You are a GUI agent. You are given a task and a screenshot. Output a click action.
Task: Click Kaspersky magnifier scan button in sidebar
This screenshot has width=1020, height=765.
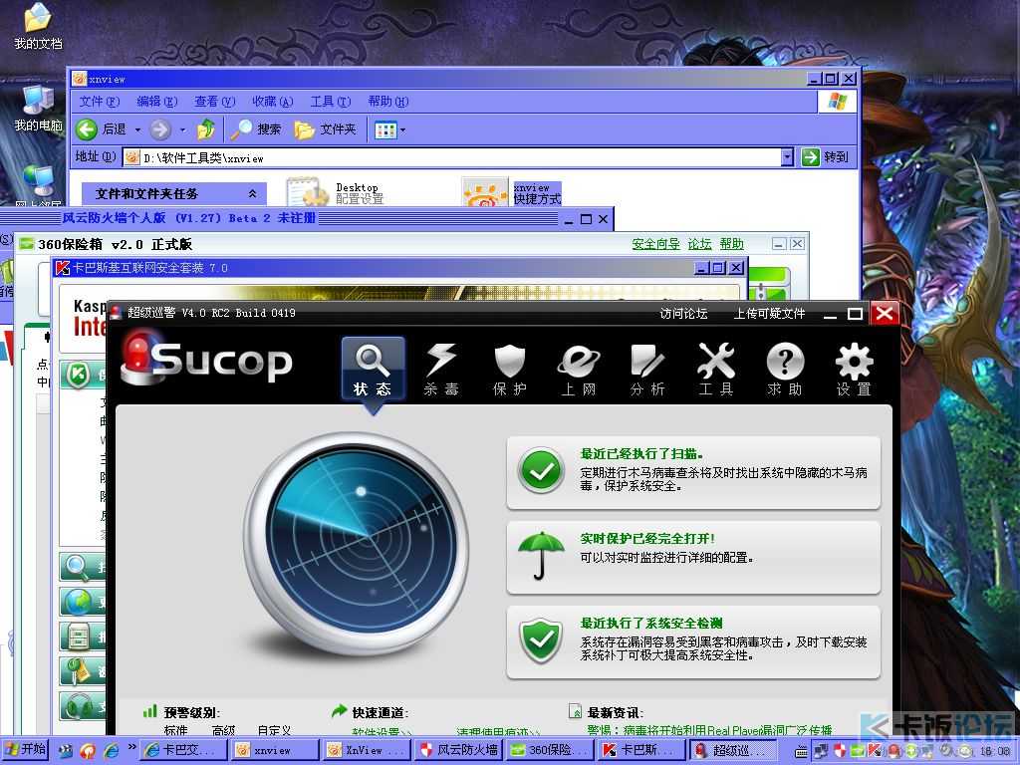point(83,567)
